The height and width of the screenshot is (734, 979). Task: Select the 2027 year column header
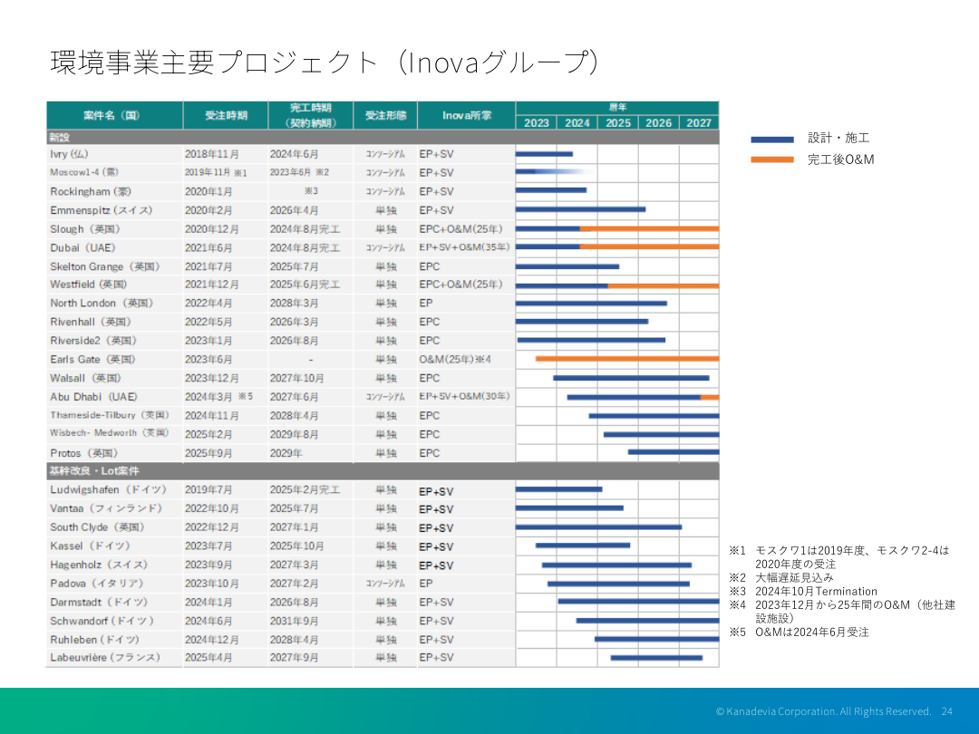tap(698, 123)
